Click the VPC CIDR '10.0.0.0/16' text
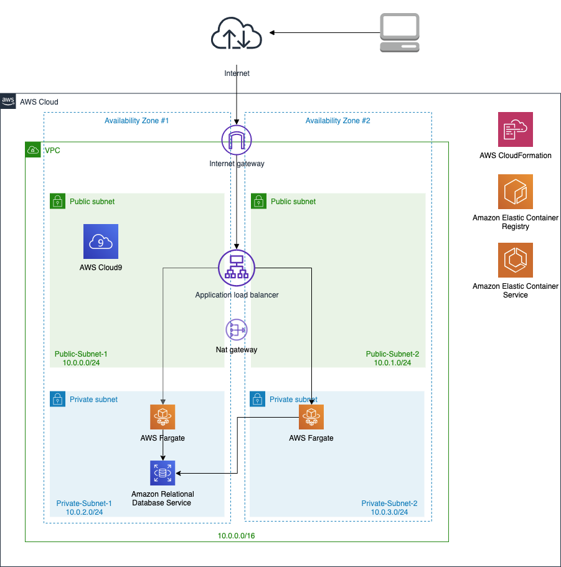The image size is (561, 567). coord(236,536)
